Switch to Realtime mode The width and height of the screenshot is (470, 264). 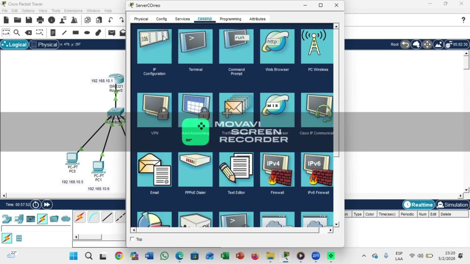[x=418, y=205]
